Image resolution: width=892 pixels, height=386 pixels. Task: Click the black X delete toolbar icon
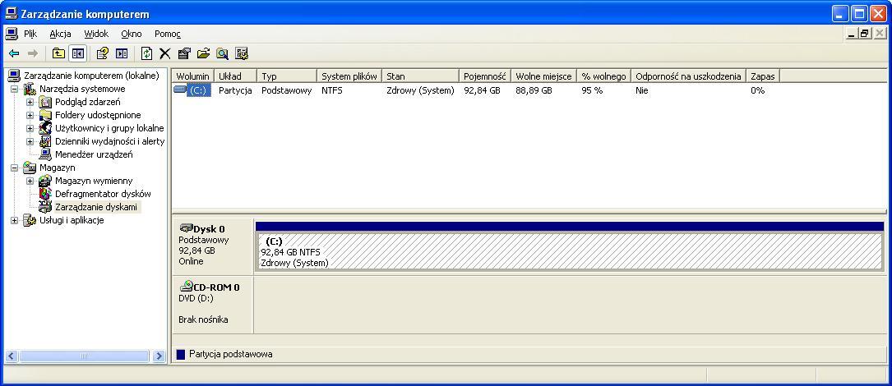click(165, 53)
